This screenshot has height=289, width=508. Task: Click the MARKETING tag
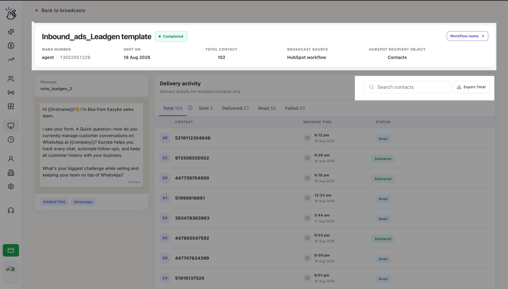(x=54, y=202)
